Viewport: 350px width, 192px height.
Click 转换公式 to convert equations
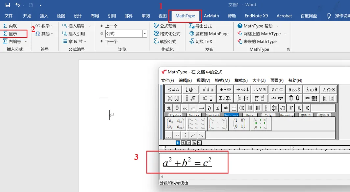pos(165,41)
